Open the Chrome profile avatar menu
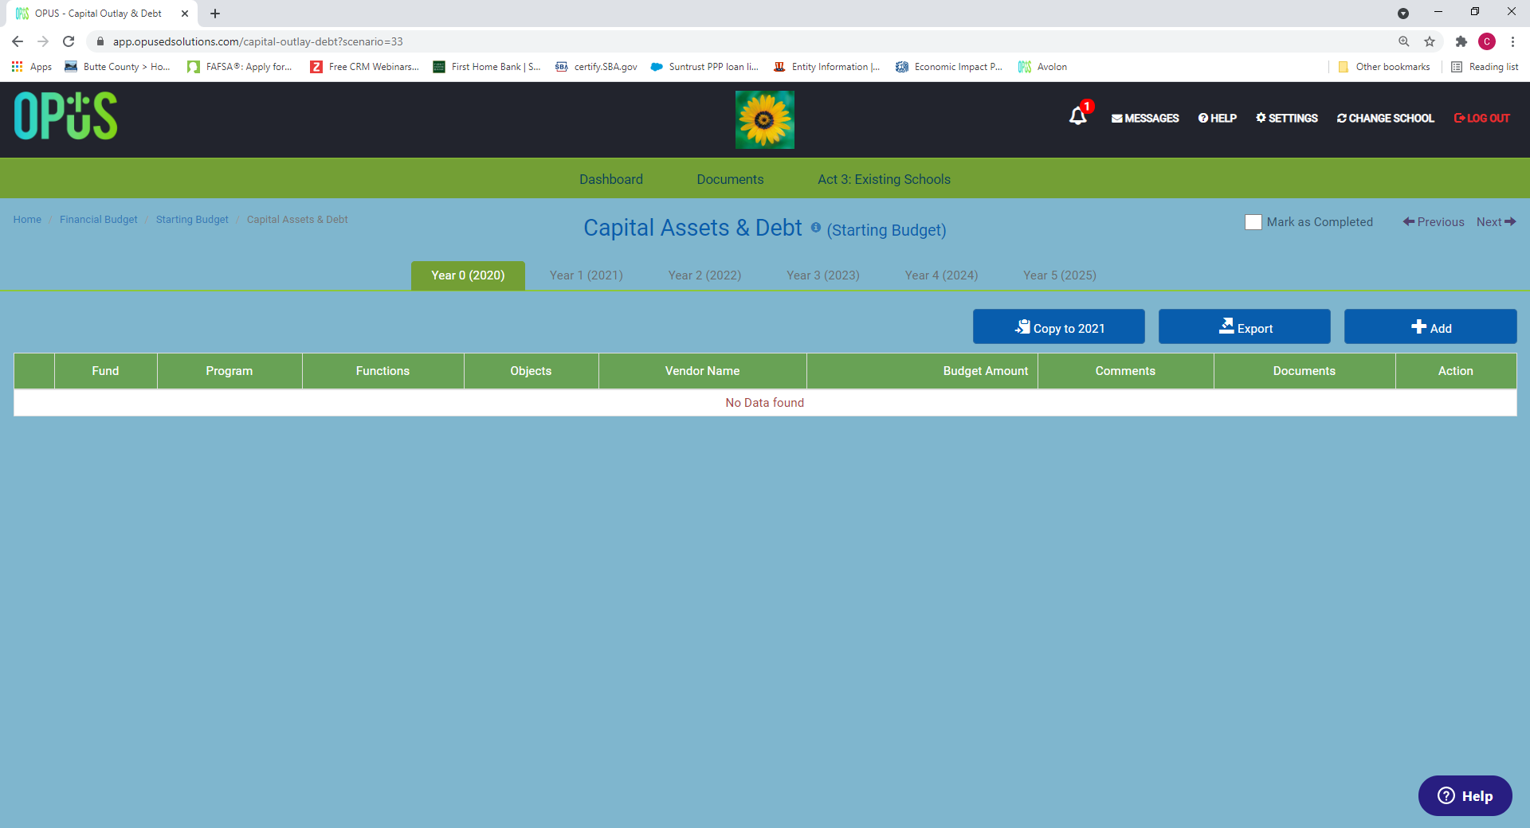 click(x=1487, y=41)
